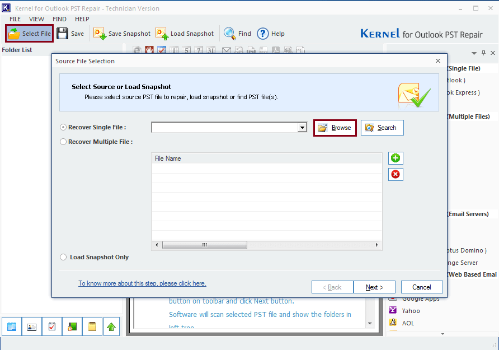The height and width of the screenshot is (350, 499).
Task: Expand the source file path dropdown arrow
Action: click(x=302, y=127)
